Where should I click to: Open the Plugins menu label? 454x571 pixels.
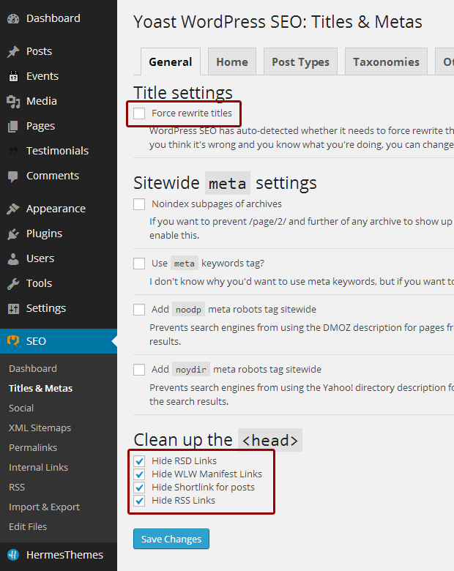(x=44, y=234)
